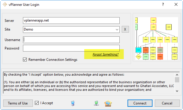Toggle Remember Connection Settings checkbox
This screenshot has width=183, height=110.
click(x=25, y=59)
